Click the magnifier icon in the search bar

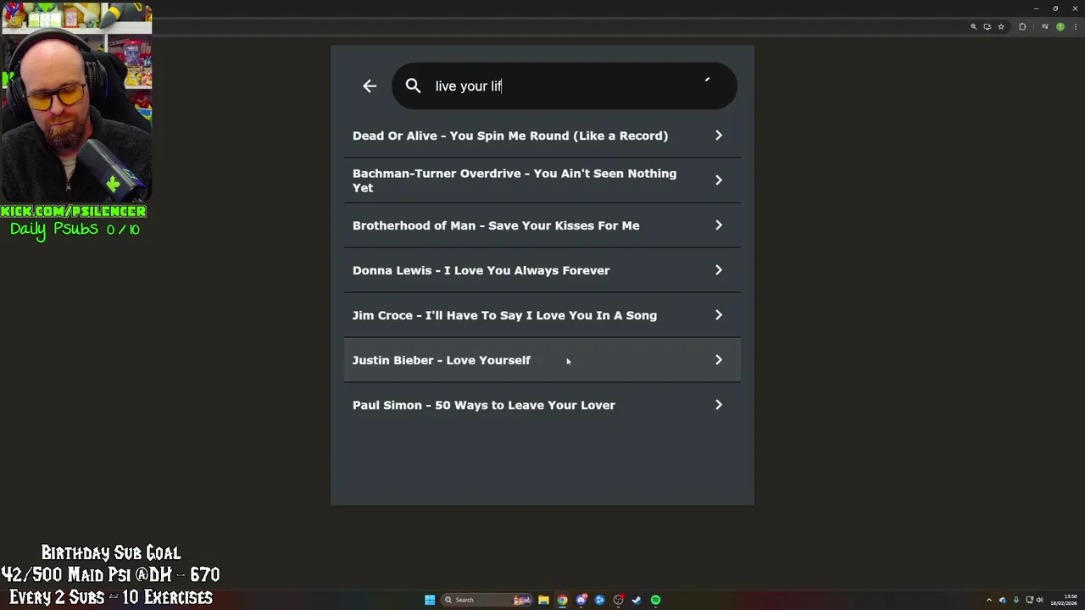point(413,86)
